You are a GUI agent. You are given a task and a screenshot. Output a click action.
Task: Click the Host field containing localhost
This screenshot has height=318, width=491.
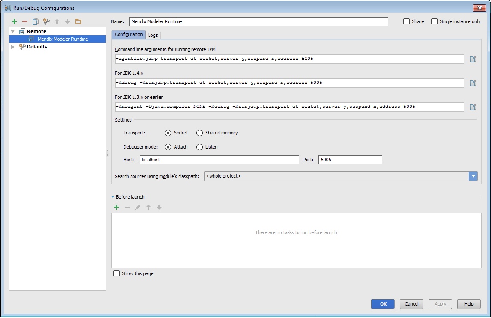(219, 160)
